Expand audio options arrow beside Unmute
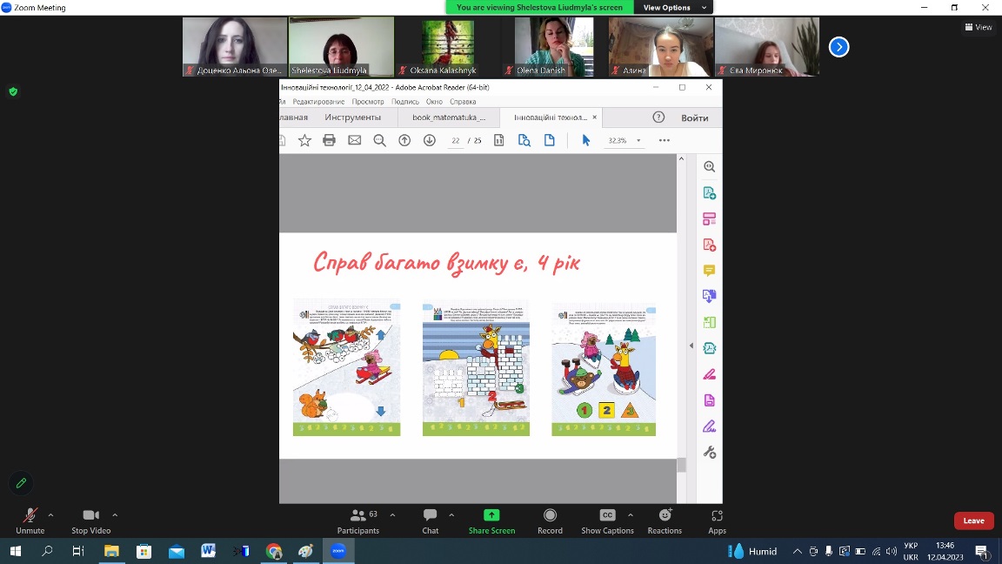The image size is (1002, 564). click(50, 514)
